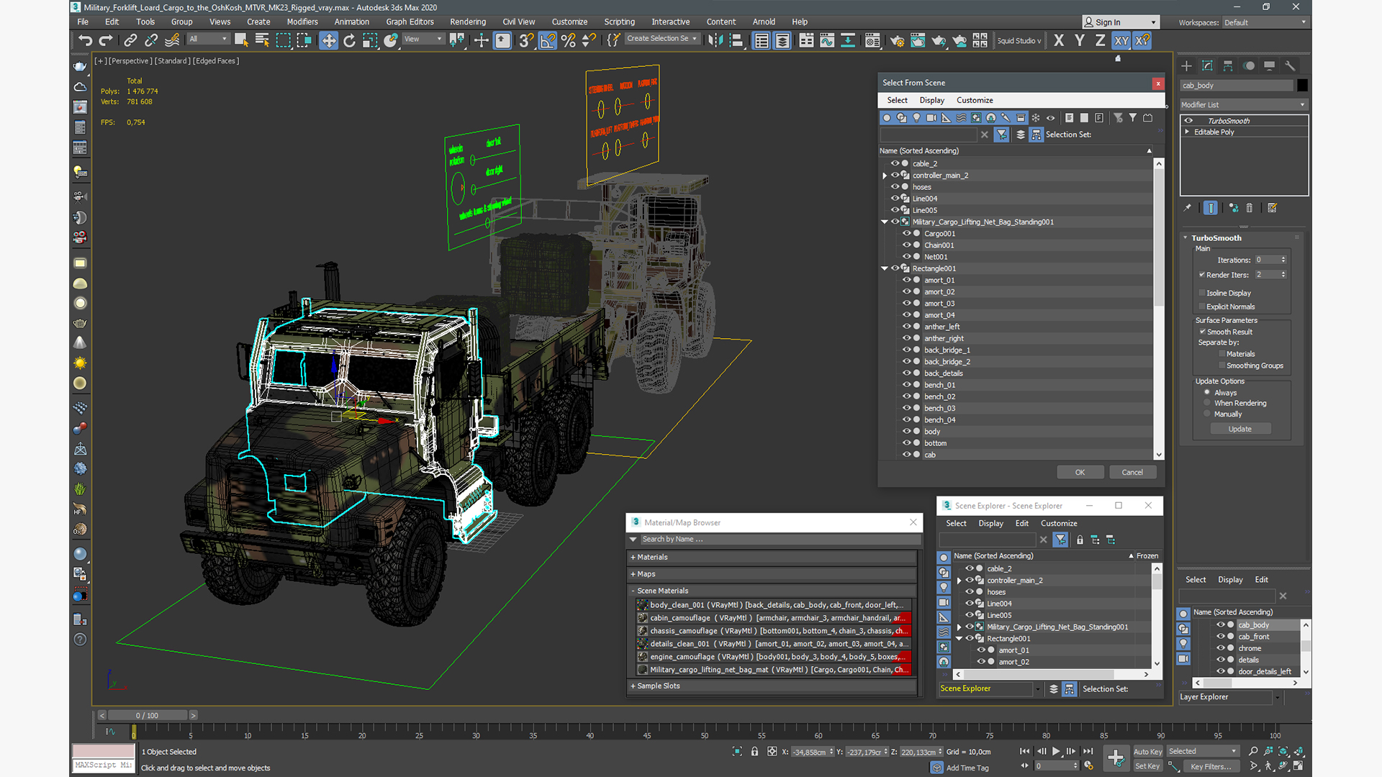Click Pin Stack icon below modifier stack
This screenshot has height=777, width=1382.
1187,208
